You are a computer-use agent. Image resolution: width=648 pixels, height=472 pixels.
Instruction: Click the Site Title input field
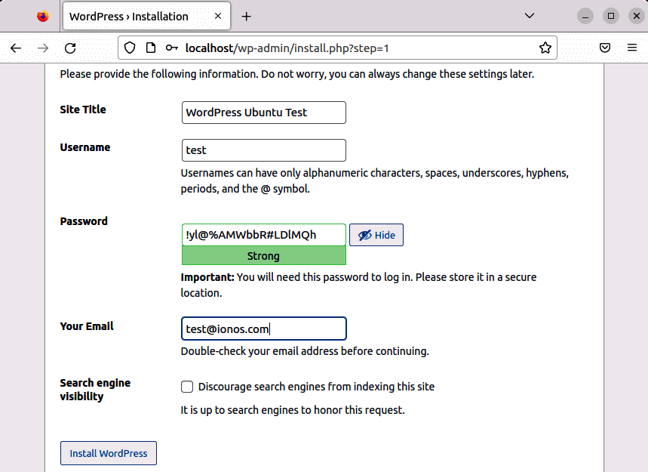click(264, 113)
